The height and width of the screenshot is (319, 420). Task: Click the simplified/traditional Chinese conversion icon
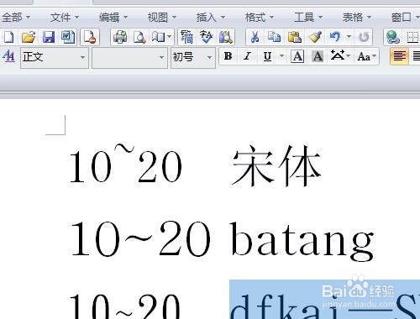pos(186,37)
